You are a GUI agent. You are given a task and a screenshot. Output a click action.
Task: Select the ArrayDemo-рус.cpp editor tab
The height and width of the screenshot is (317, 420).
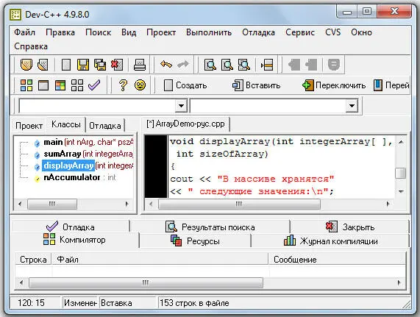point(185,124)
